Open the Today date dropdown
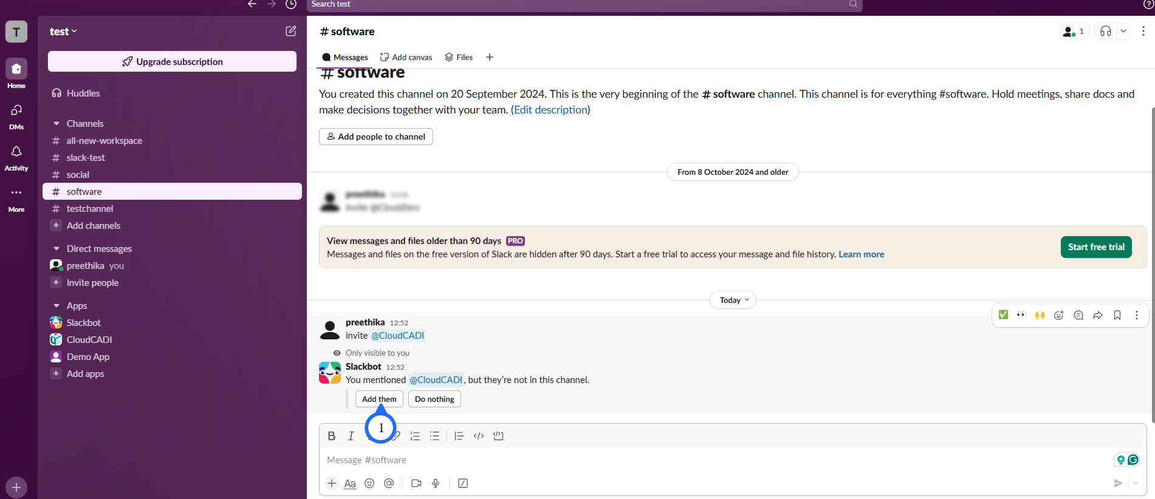 733,300
